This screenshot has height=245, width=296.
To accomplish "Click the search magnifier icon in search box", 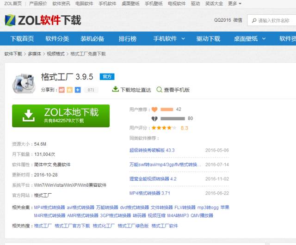I will (254, 20).
